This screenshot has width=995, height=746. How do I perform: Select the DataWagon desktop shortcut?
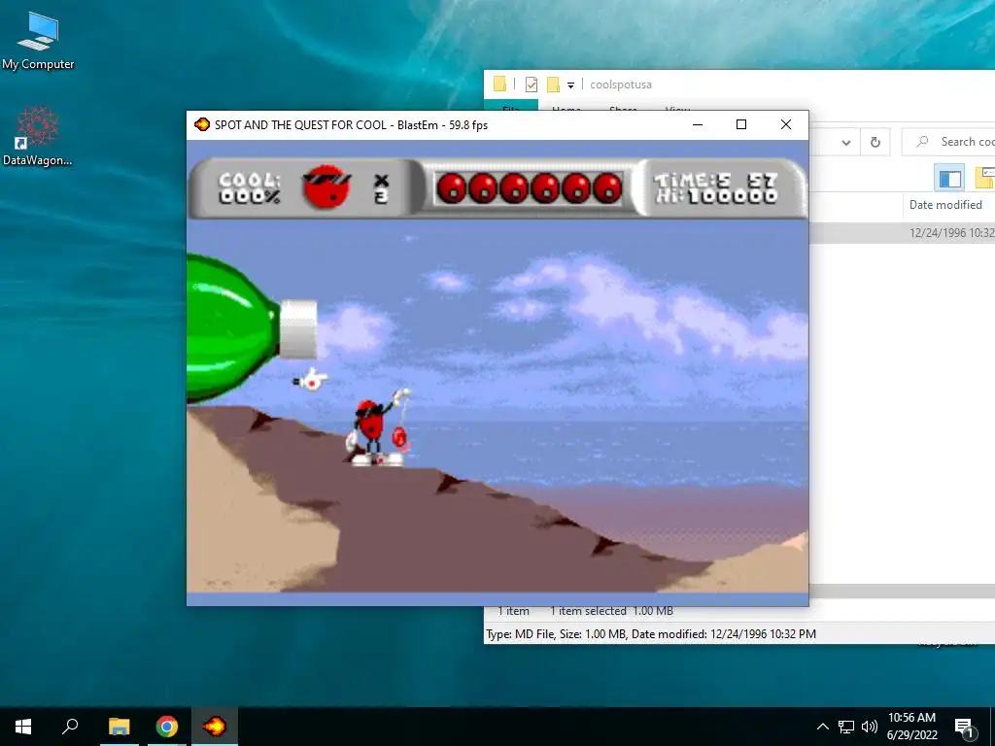[38, 136]
